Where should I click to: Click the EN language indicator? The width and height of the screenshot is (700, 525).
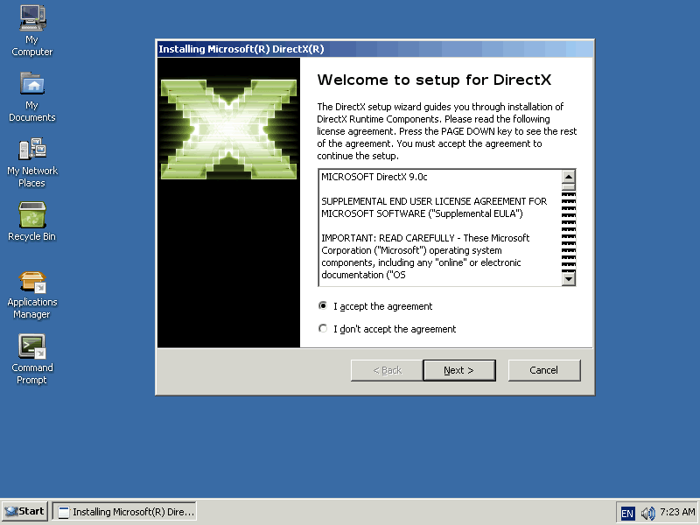click(627, 513)
